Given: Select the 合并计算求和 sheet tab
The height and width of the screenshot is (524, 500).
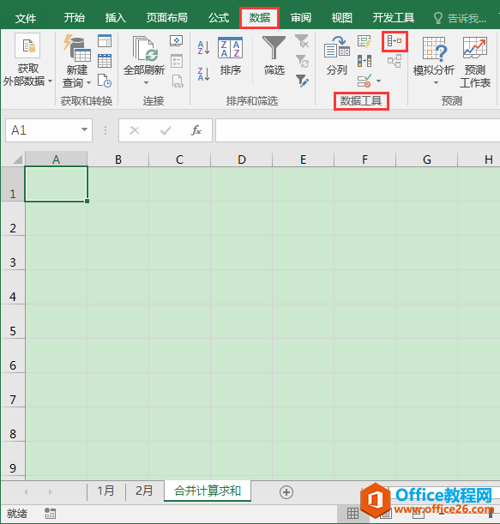Looking at the screenshot, I should (208, 491).
